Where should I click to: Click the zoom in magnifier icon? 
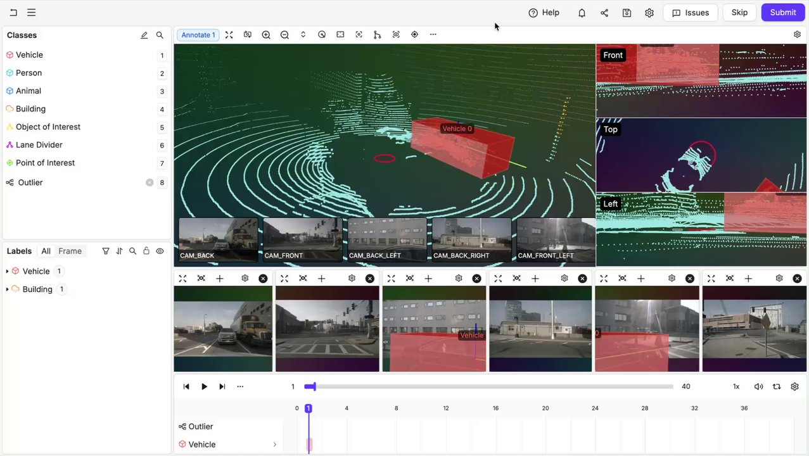click(266, 35)
